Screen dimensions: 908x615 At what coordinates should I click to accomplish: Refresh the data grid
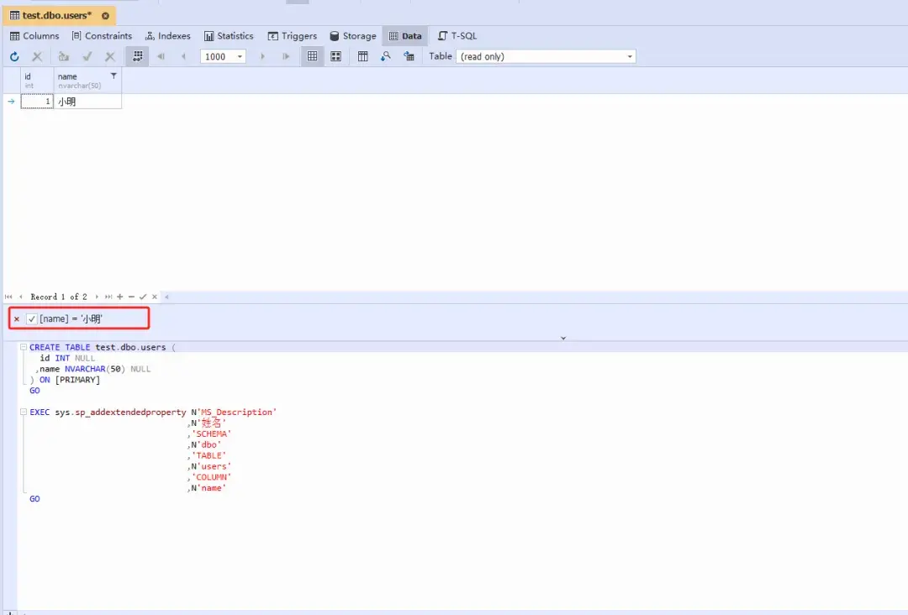tap(15, 56)
